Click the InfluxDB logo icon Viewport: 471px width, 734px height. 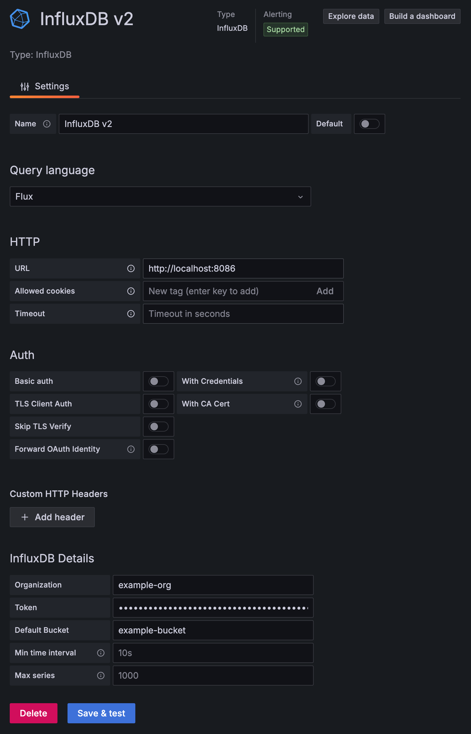(20, 19)
